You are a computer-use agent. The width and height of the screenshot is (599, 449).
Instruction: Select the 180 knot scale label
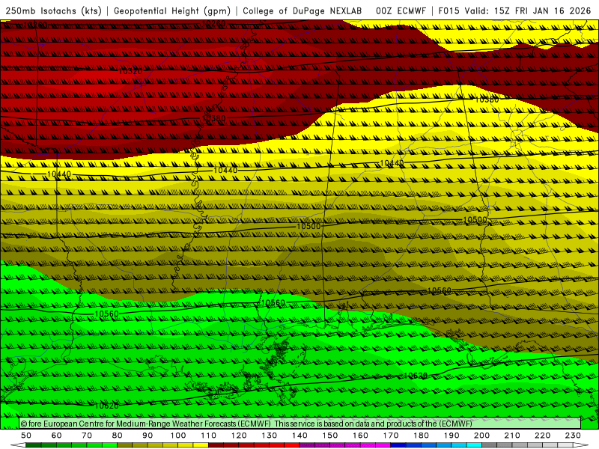(x=421, y=436)
